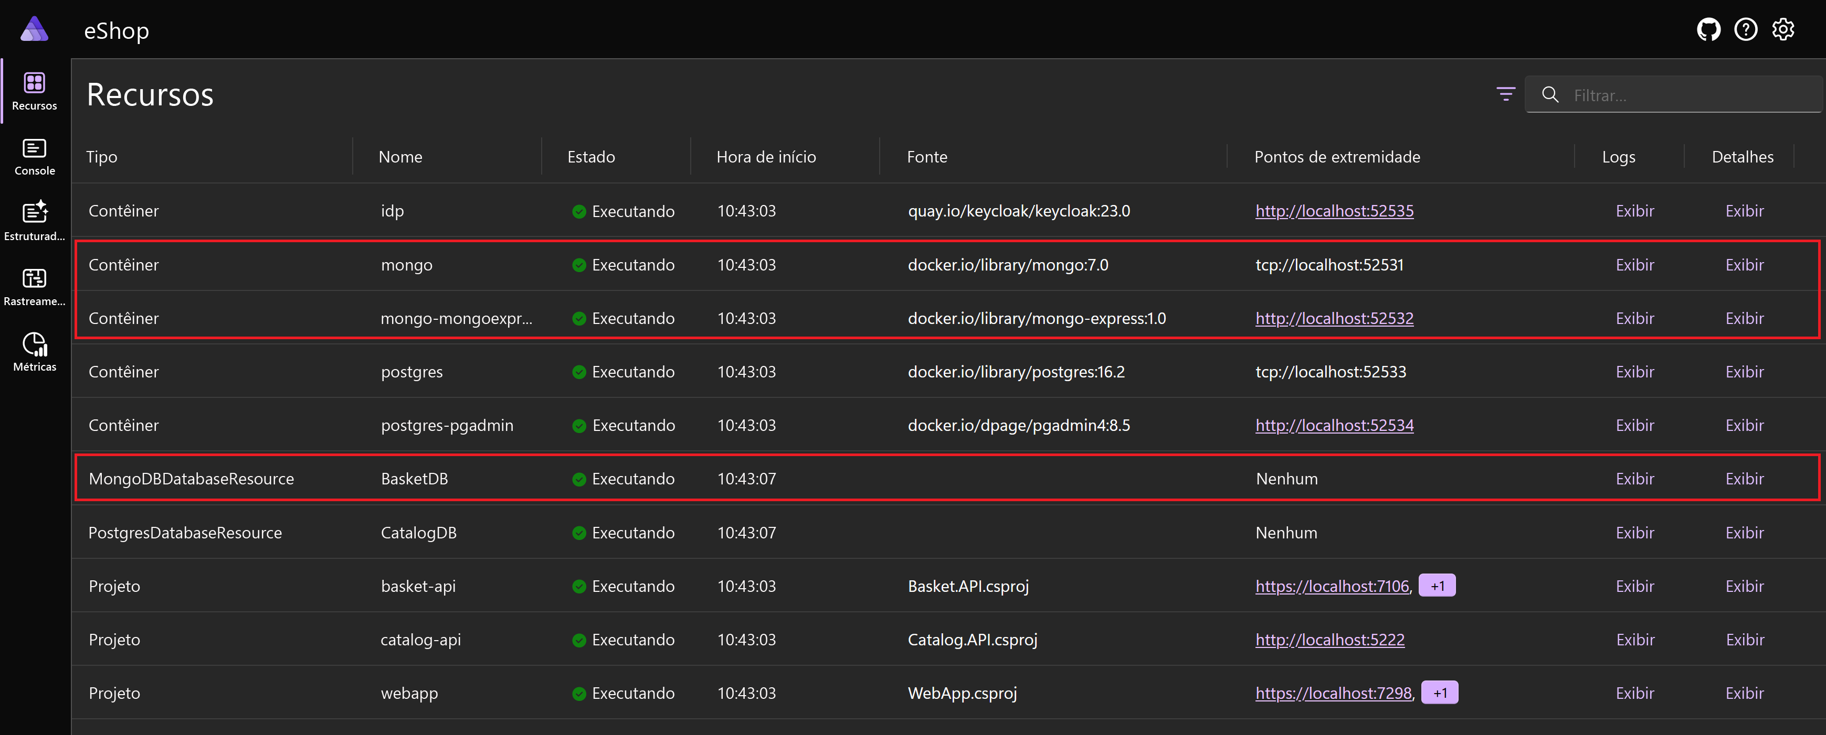Show logs for BasketDB resource
The width and height of the screenshot is (1826, 735).
tap(1634, 479)
